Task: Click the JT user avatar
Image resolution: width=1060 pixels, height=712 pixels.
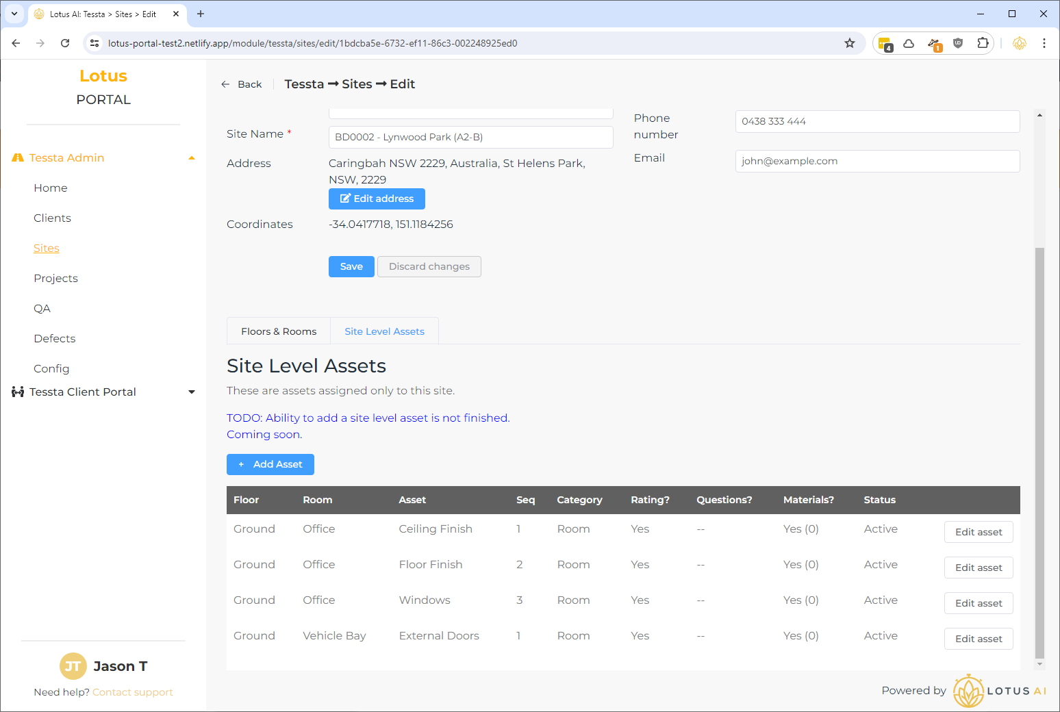Action: click(x=73, y=666)
